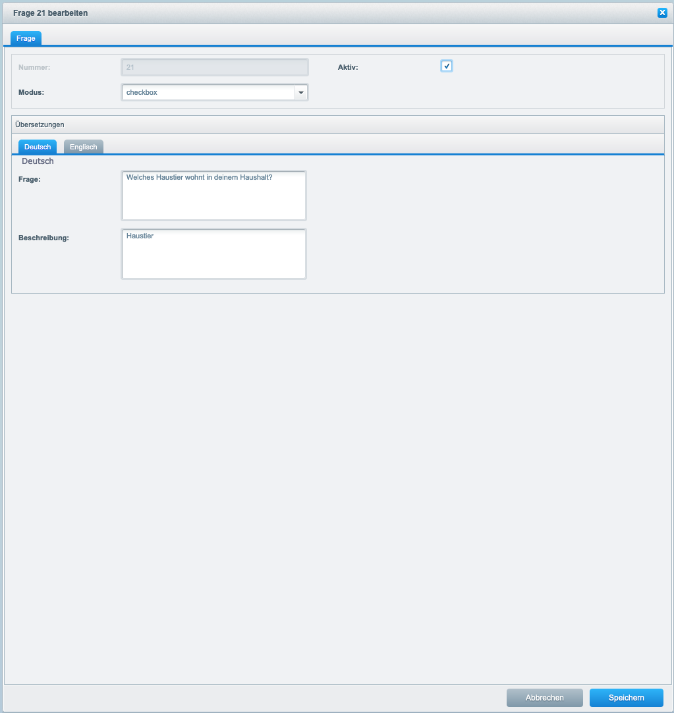Click the Aktiv: field label
The width and height of the screenshot is (674, 713).
tap(348, 67)
